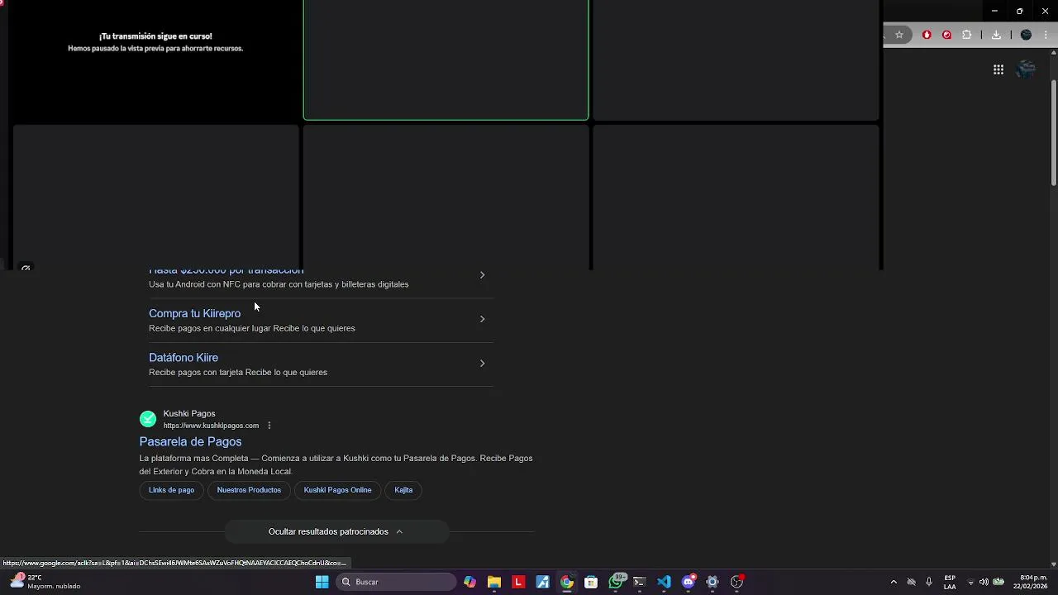
Task: Open Chrome downloads tray icon
Action: coord(996,35)
